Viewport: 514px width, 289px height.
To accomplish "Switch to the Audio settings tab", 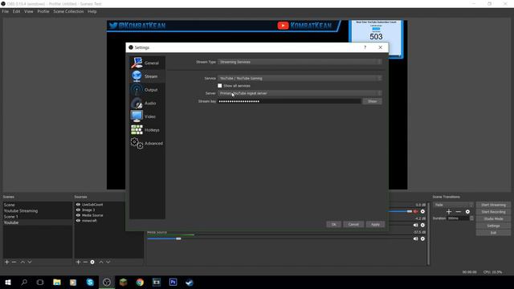I will pos(147,103).
